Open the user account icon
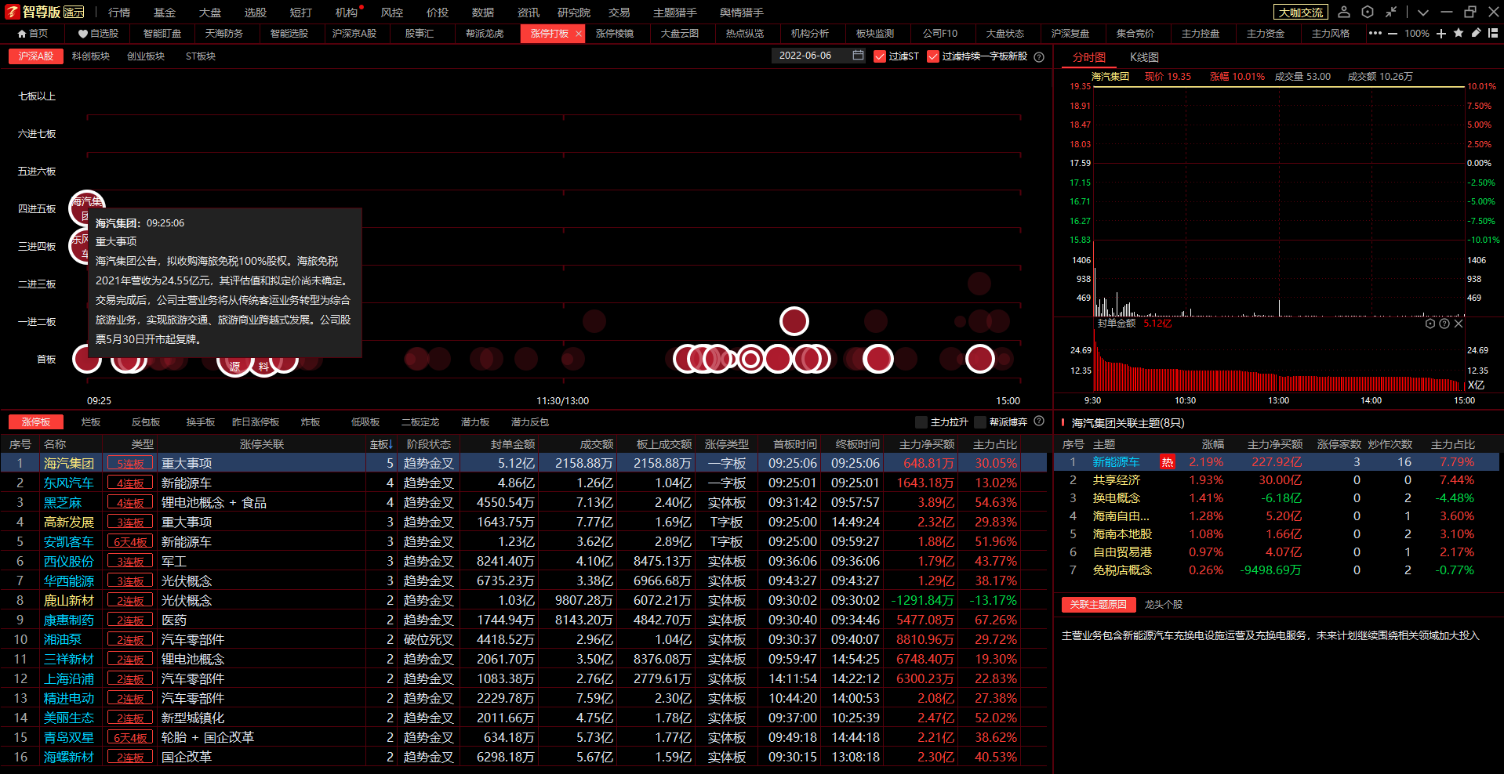 [x=1343, y=12]
